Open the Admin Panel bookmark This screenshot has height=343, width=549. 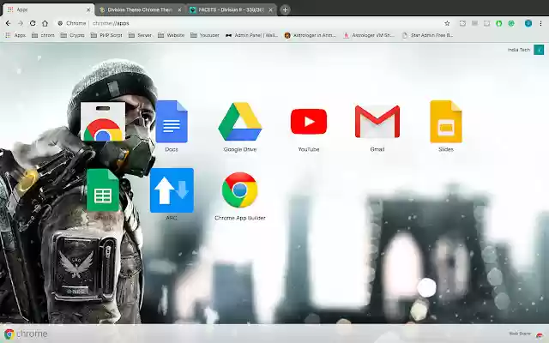pos(251,35)
